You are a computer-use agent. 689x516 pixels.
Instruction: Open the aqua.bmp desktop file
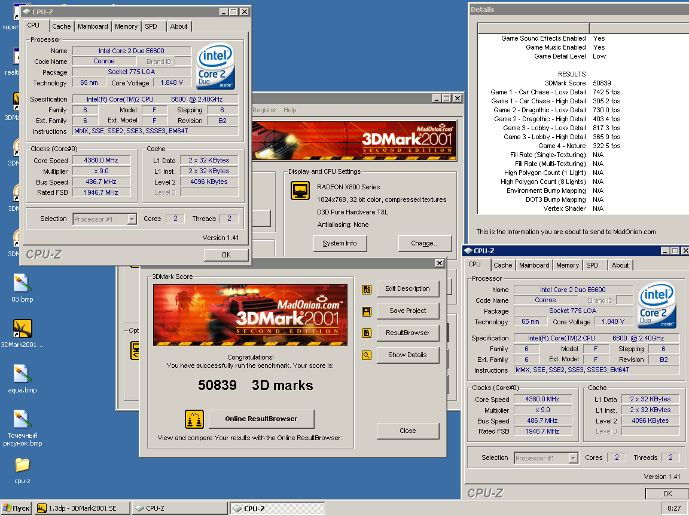tap(22, 378)
